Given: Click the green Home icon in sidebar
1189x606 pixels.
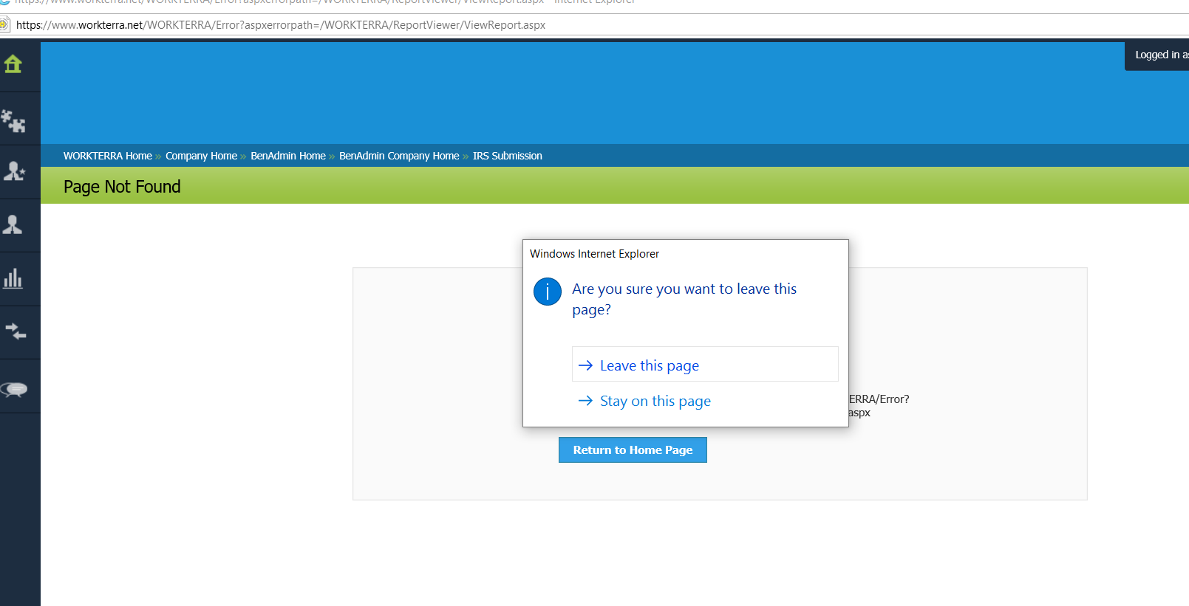Looking at the screenshot, I should click(13, 65).
